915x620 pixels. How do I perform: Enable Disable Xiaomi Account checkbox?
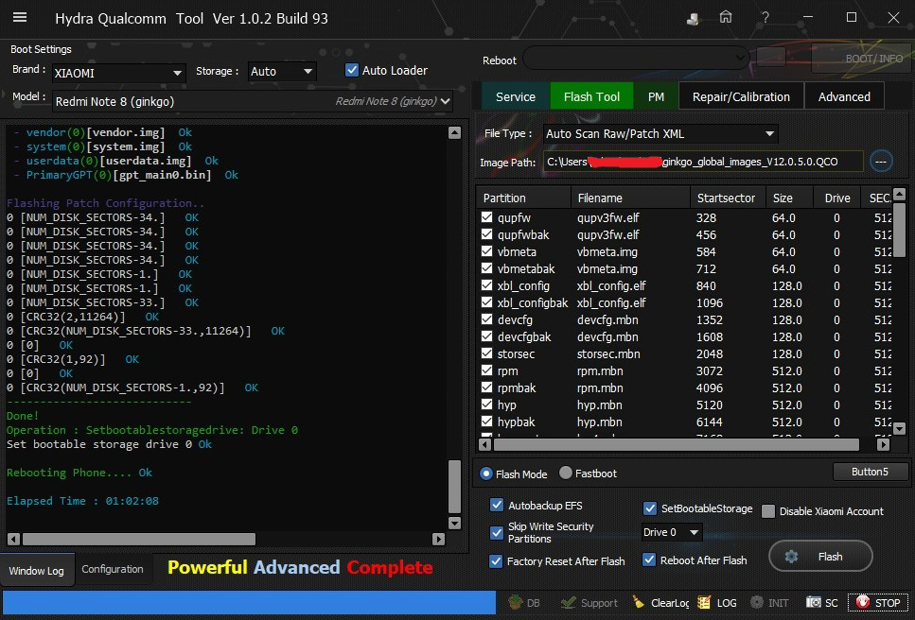[x=768, y=511]
